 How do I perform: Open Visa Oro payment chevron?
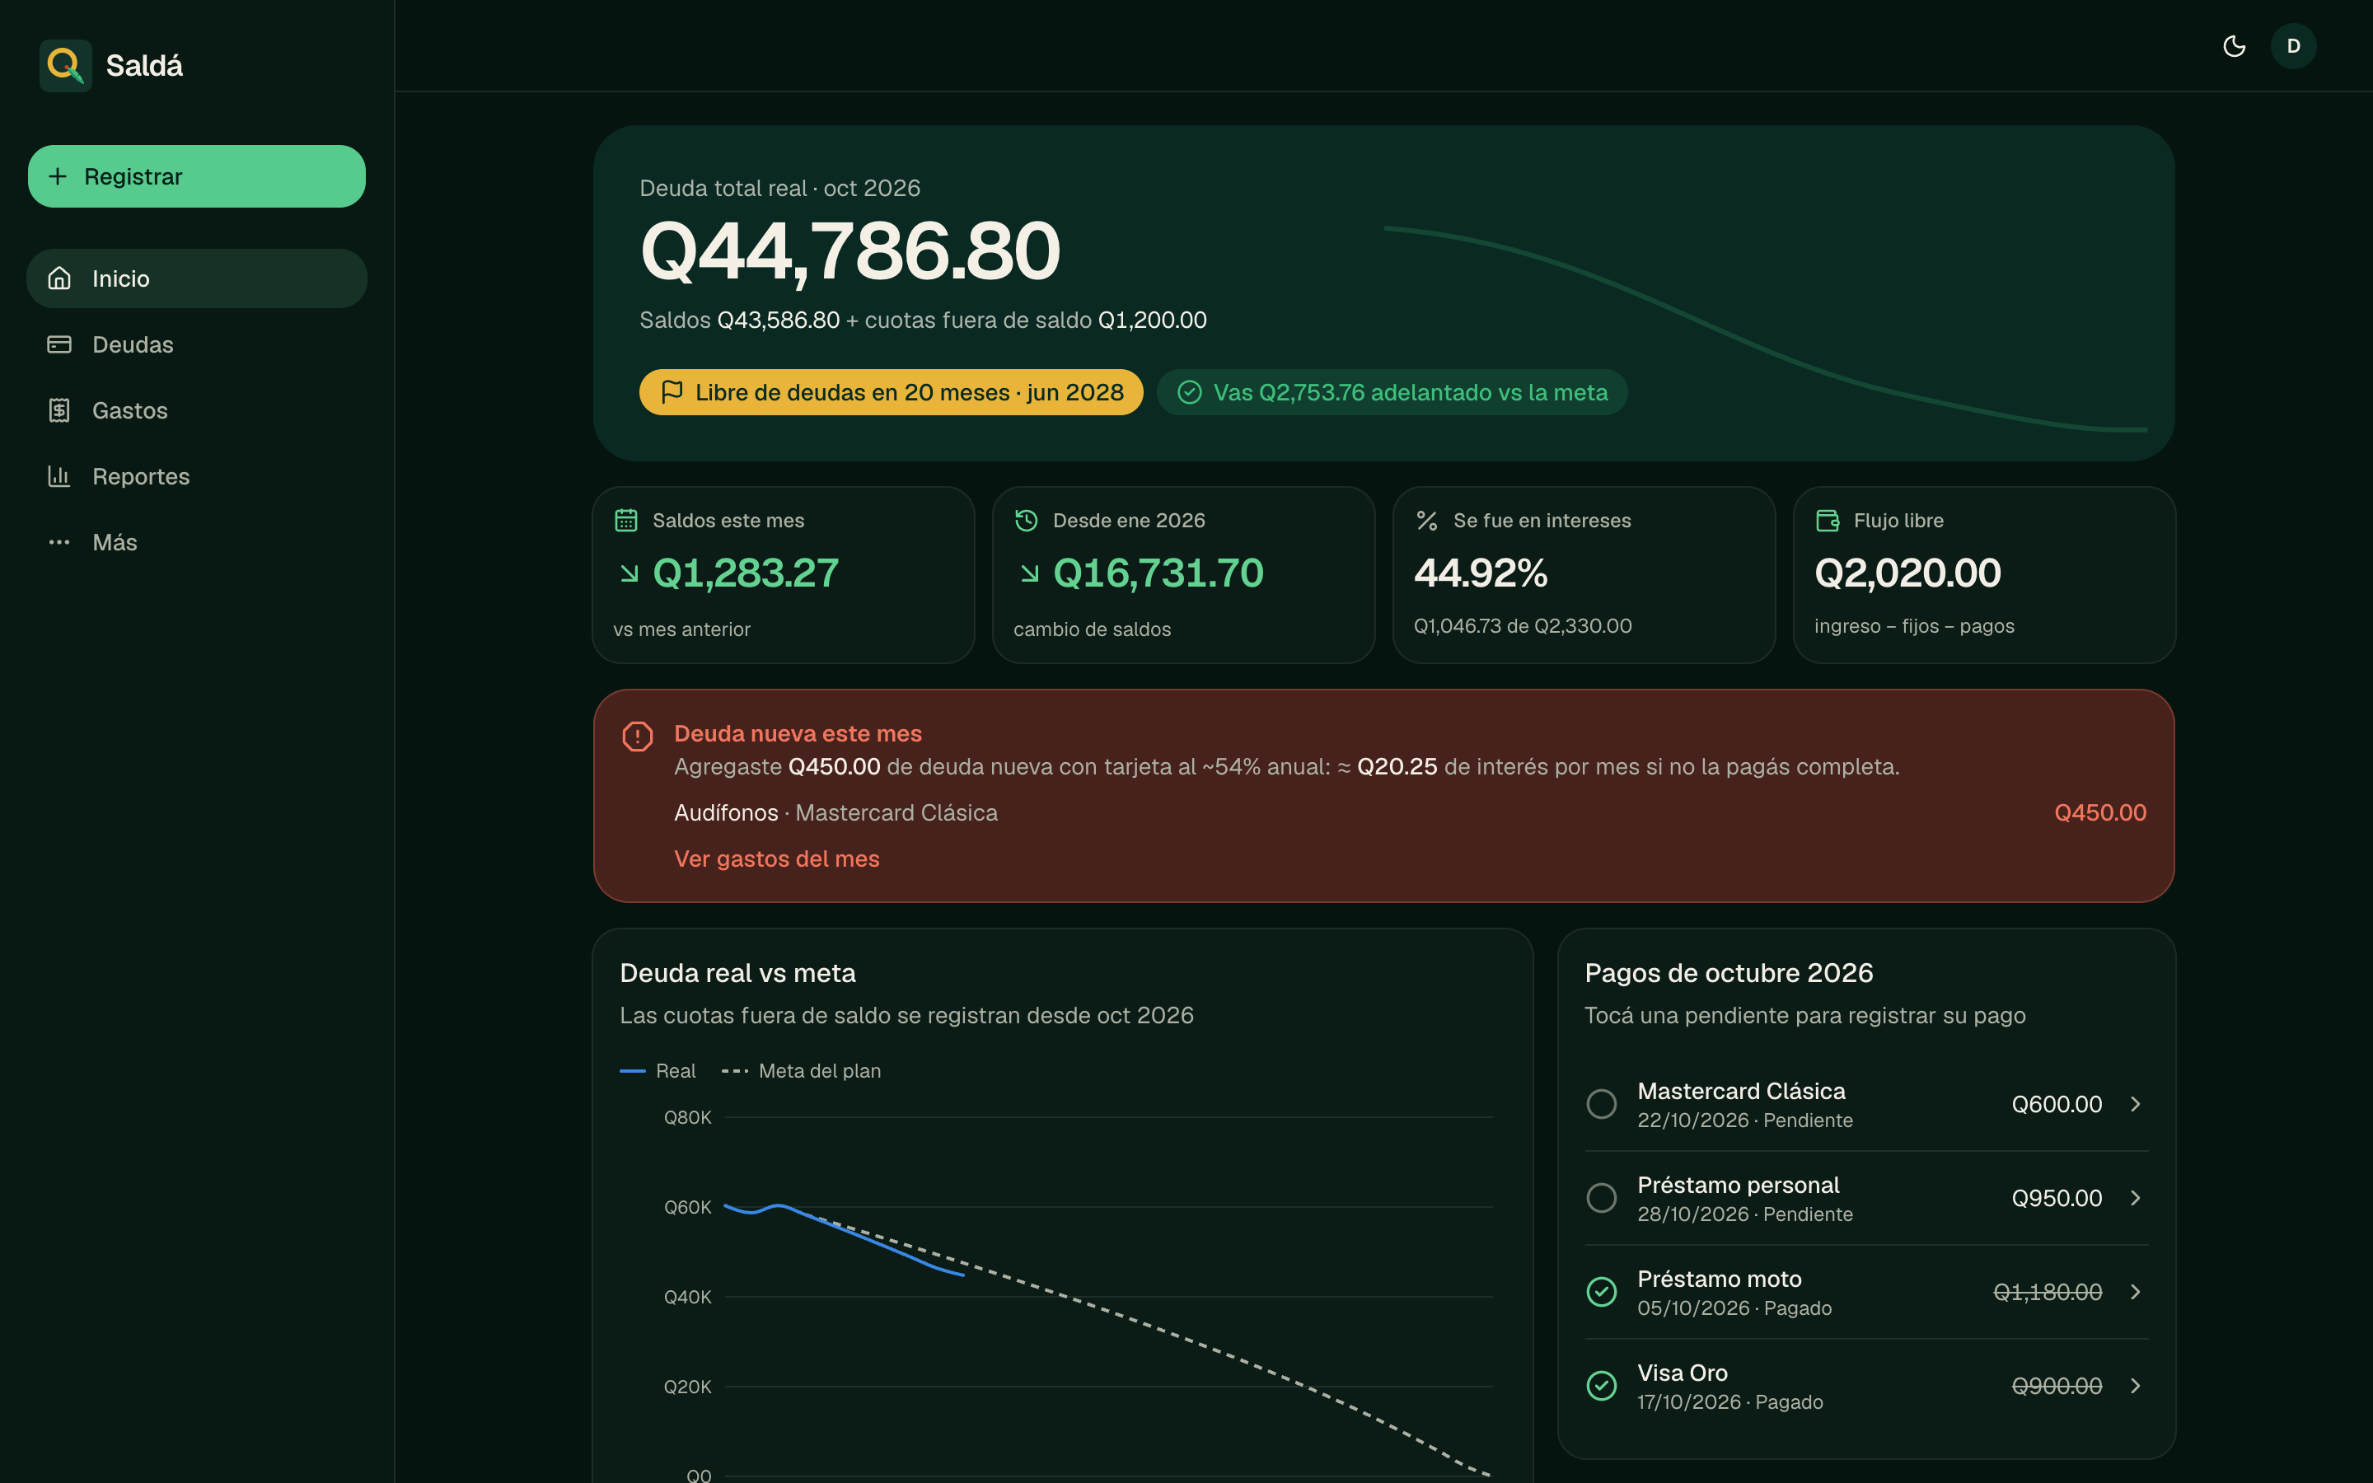click(2135, 1386)
